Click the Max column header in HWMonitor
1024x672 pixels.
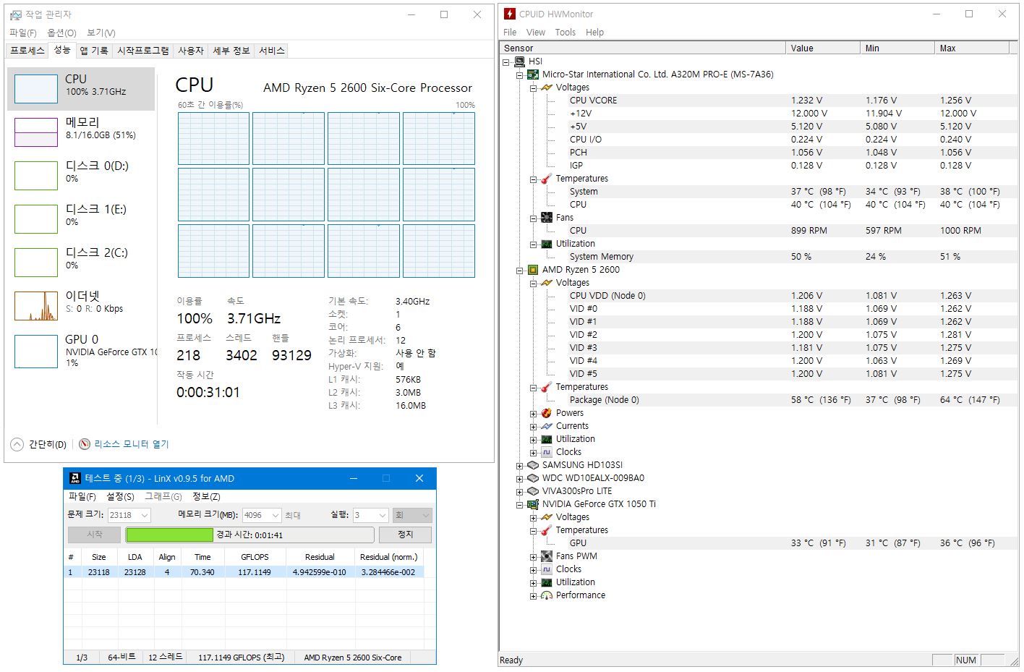[972, 48]
